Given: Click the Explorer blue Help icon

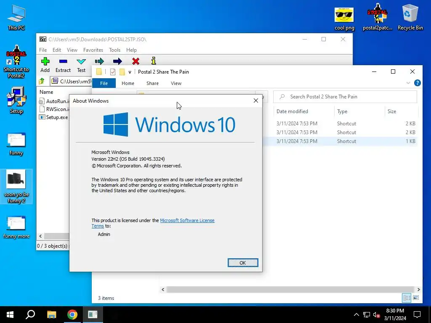Looking at the screenshot, I should tap(417, 83).
